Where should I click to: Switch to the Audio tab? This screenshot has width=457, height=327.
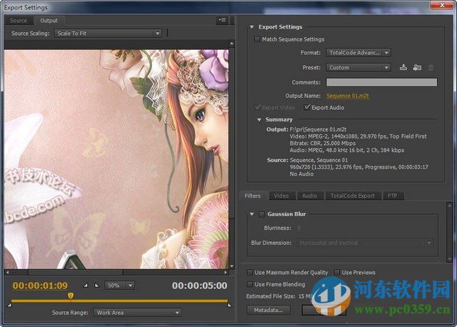pos(309,196)
